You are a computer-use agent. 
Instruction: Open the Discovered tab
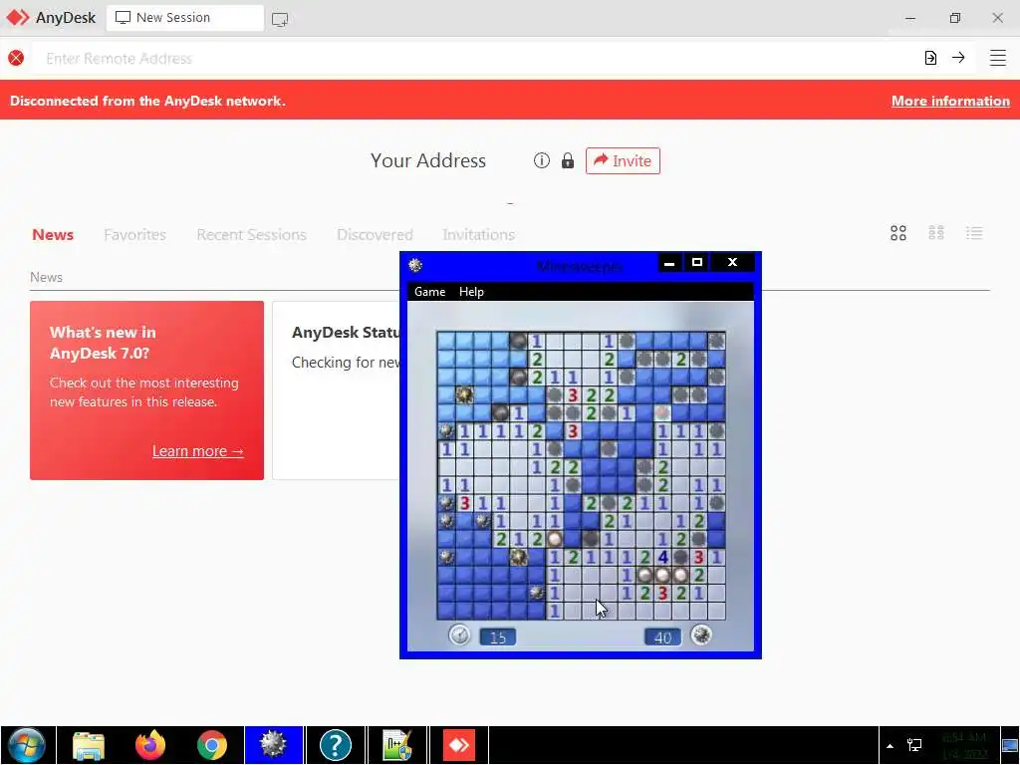point(375,234)
